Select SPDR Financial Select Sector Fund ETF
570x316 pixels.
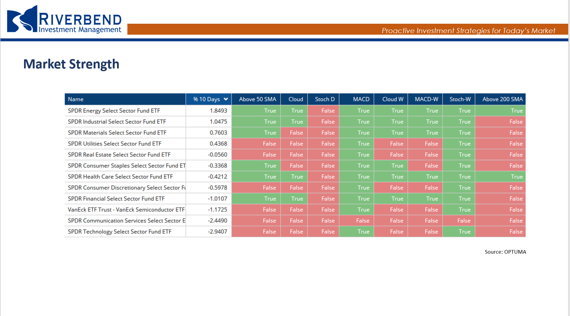pos(116,199)
